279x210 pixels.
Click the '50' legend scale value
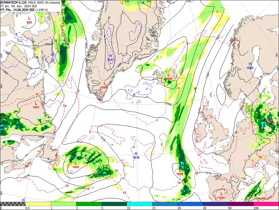230,208
